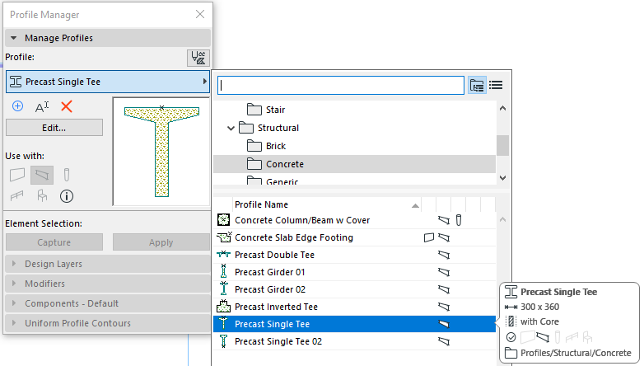The width and height of the screenshot is (644, 366).
Task: Click the profile attributes icon beside Profile label
Action: 198,58
